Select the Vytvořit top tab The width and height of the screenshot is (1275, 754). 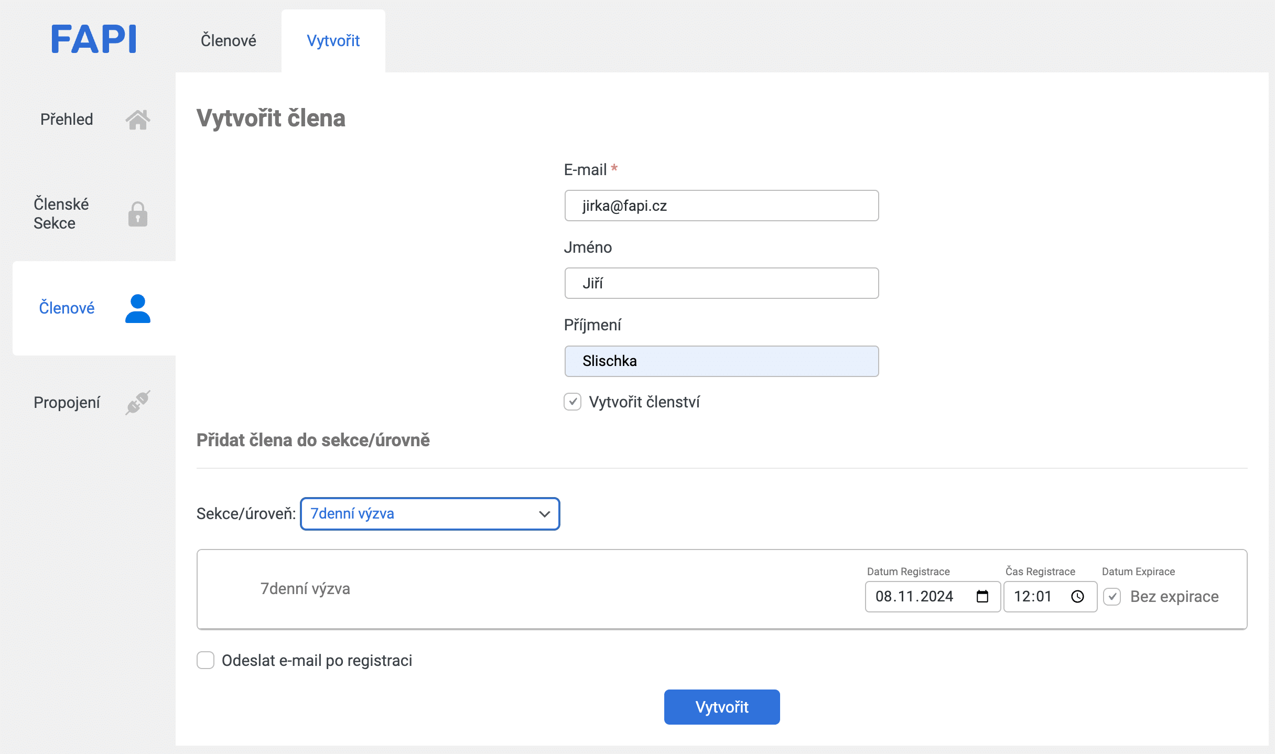pyautogui.click(x=333, y=41)
